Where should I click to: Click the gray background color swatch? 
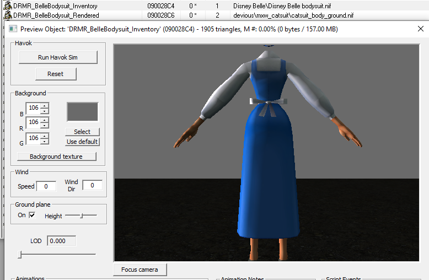click(82, 112)
